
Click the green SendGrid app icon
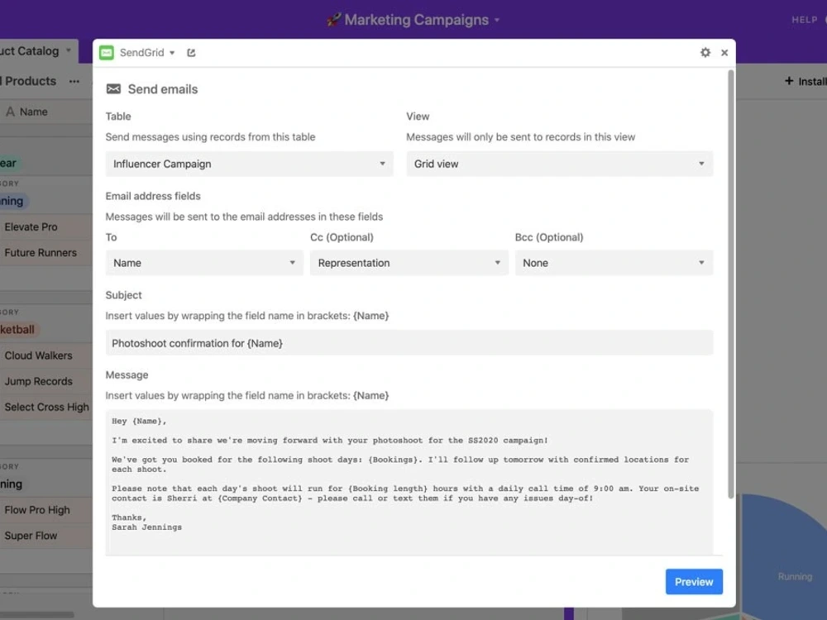click(x=107, y=53)
